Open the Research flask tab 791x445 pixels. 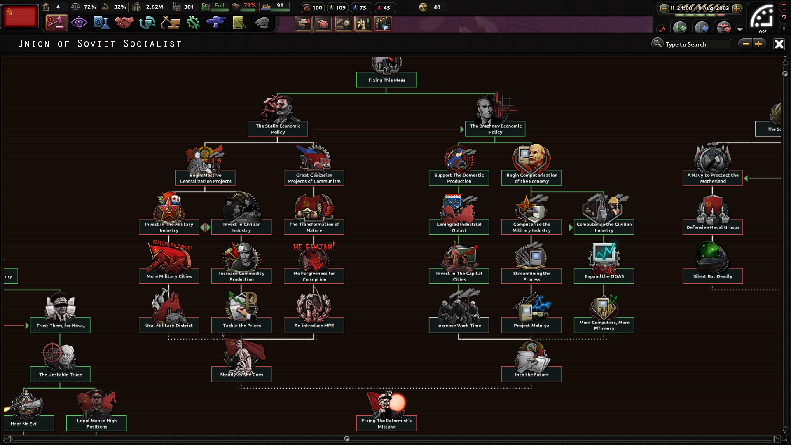pos(101,23)
